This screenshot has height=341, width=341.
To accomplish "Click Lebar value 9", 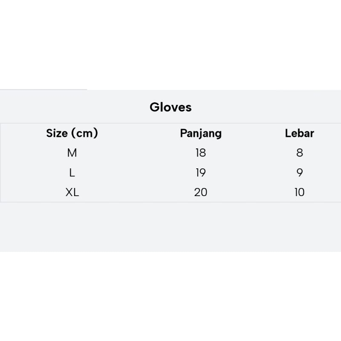I will 299,173.
